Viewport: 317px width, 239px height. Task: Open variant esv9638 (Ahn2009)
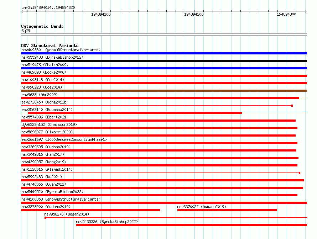[x=40, y=95]
